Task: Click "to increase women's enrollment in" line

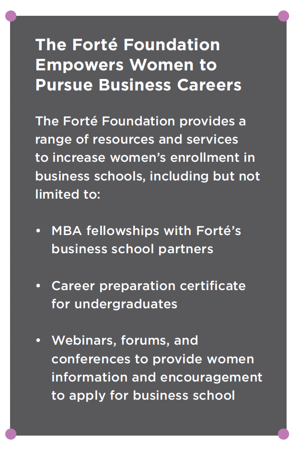Action: tap(145, 157)
